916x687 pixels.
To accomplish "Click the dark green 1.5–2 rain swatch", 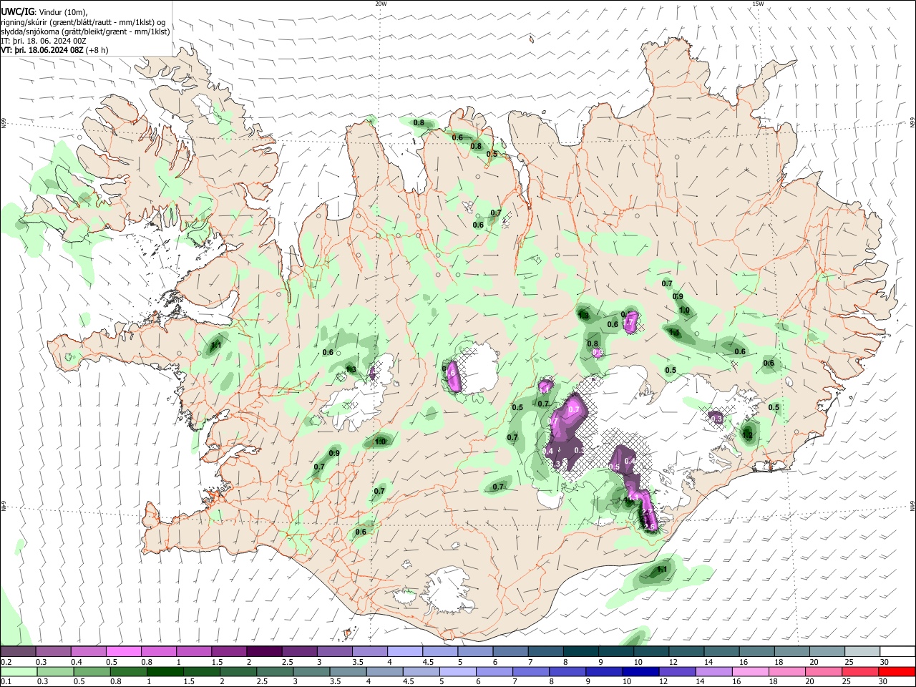I will tap(201, 671).
